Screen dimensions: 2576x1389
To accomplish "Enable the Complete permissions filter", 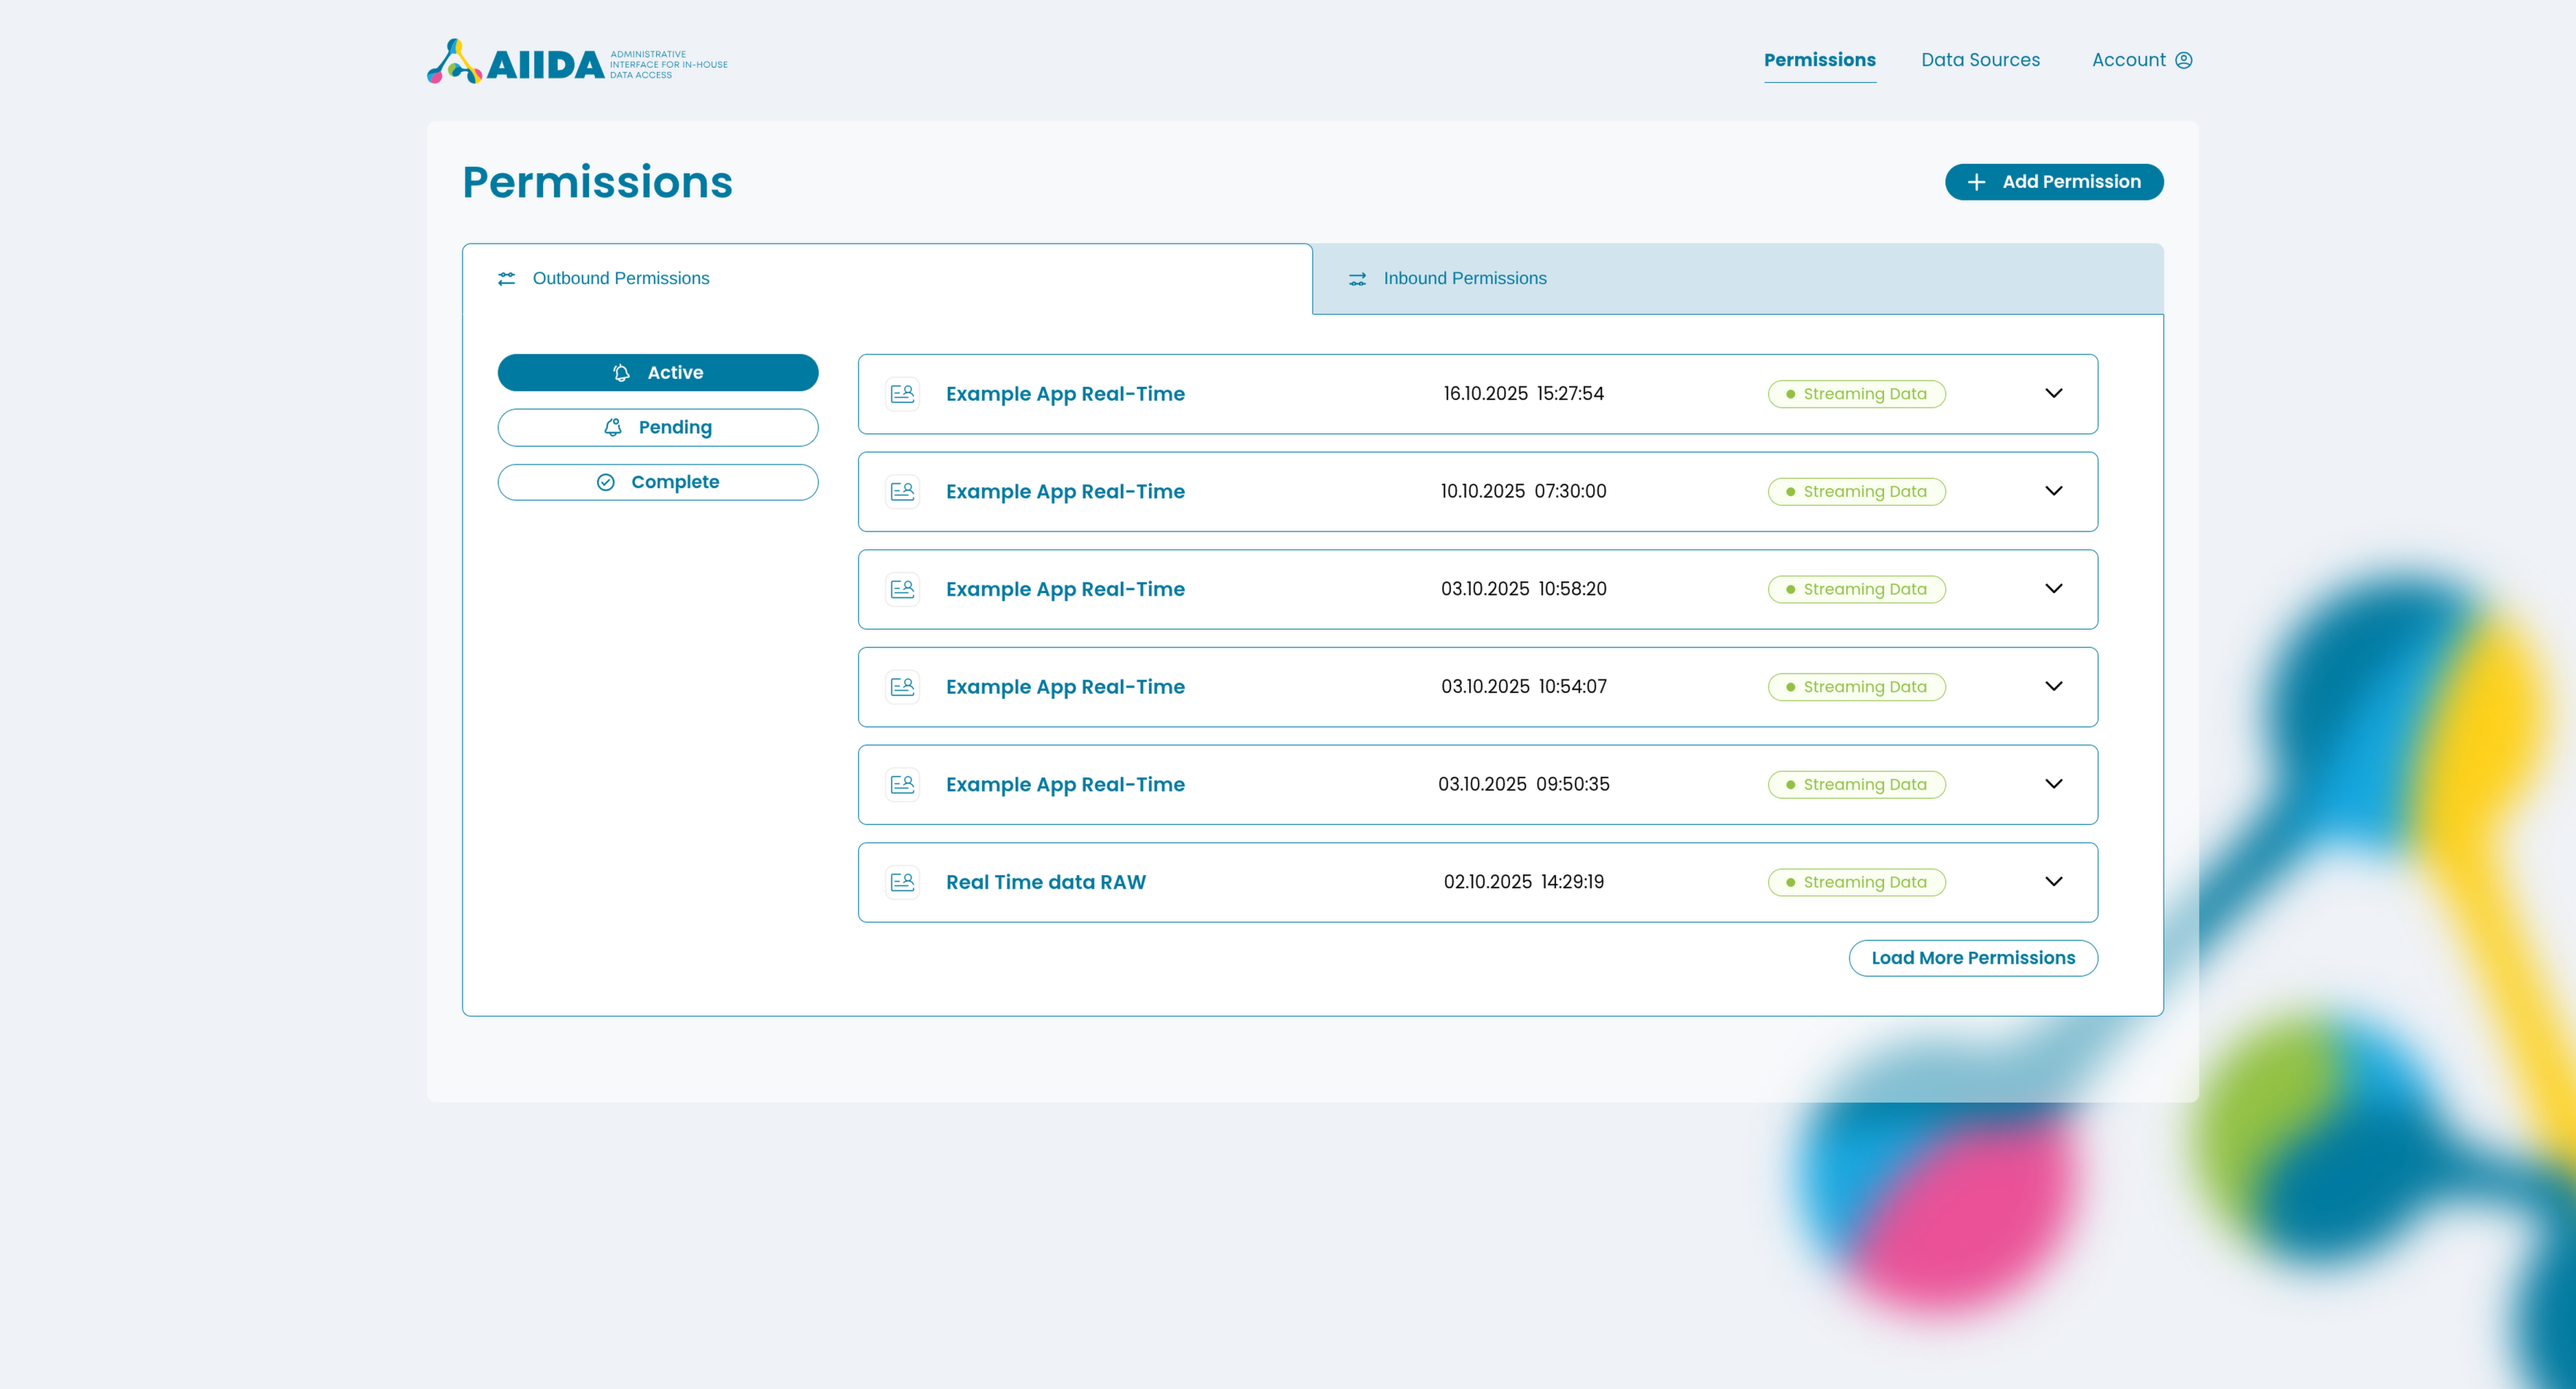I will pos(658,481).
